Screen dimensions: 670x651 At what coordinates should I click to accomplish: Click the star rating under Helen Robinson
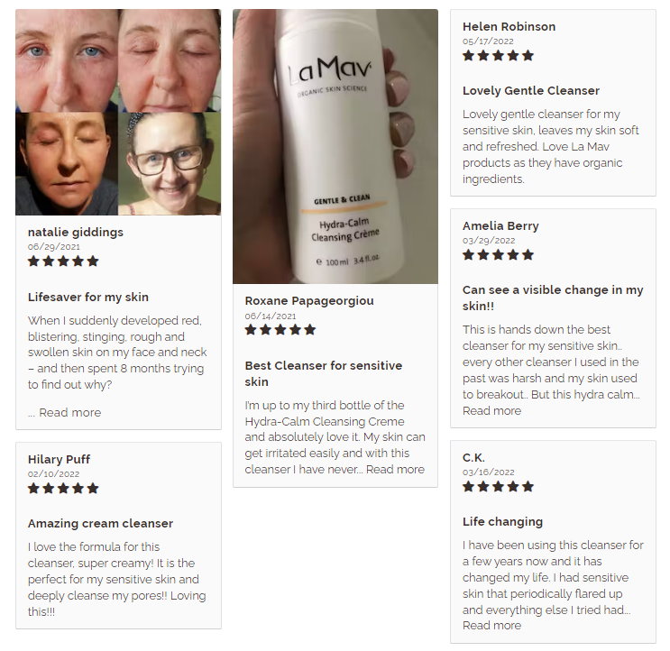click(499, 56)
